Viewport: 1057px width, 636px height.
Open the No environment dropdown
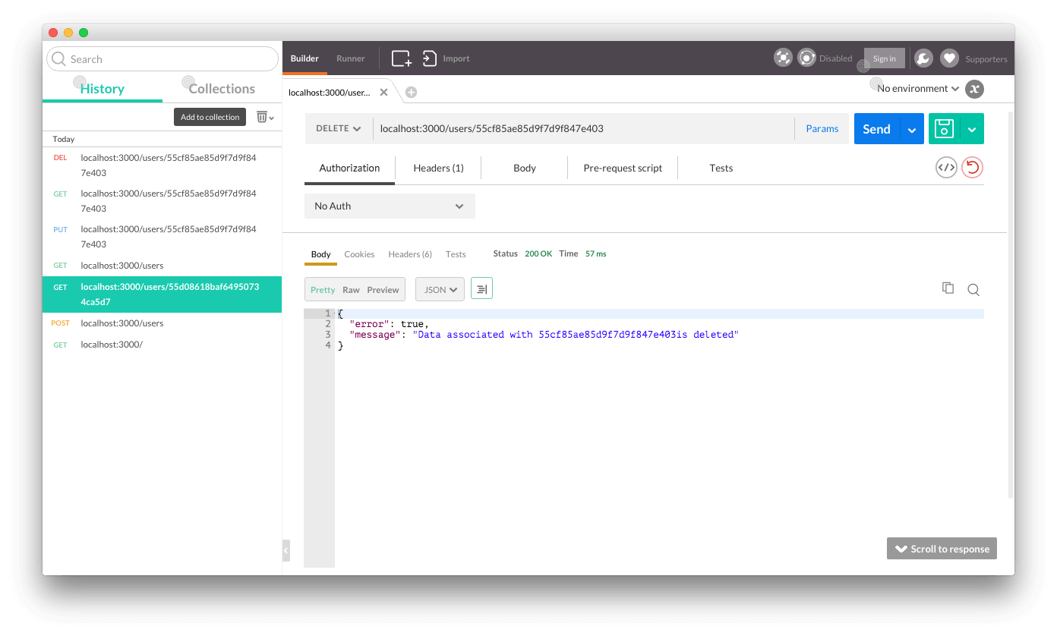(x=917, y=89)
